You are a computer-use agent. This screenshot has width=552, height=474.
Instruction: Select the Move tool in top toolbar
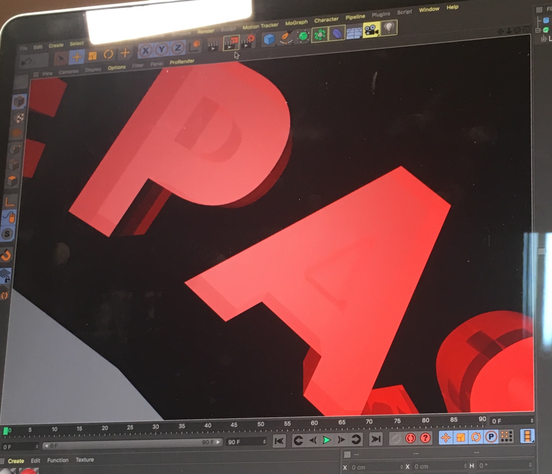tap(77, 57)
